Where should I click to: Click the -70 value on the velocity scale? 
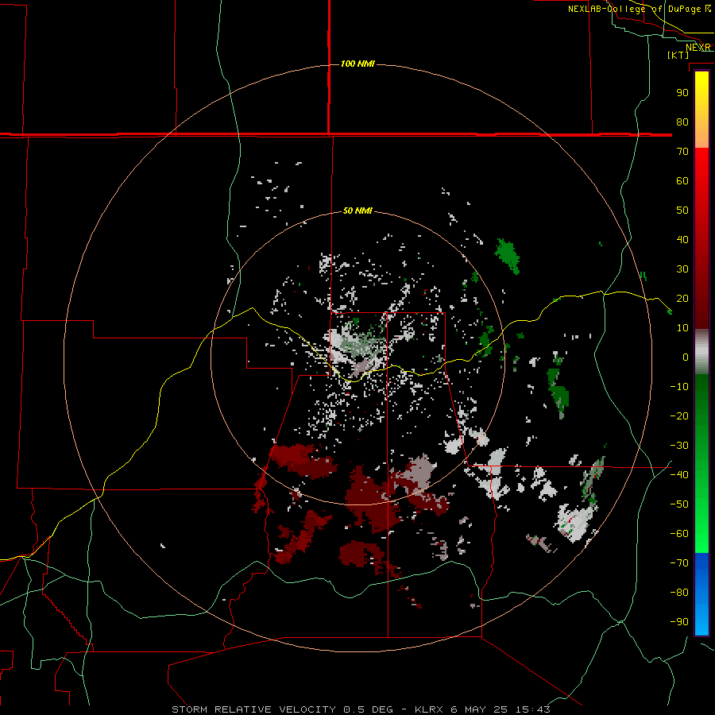(x=679, y=563)
